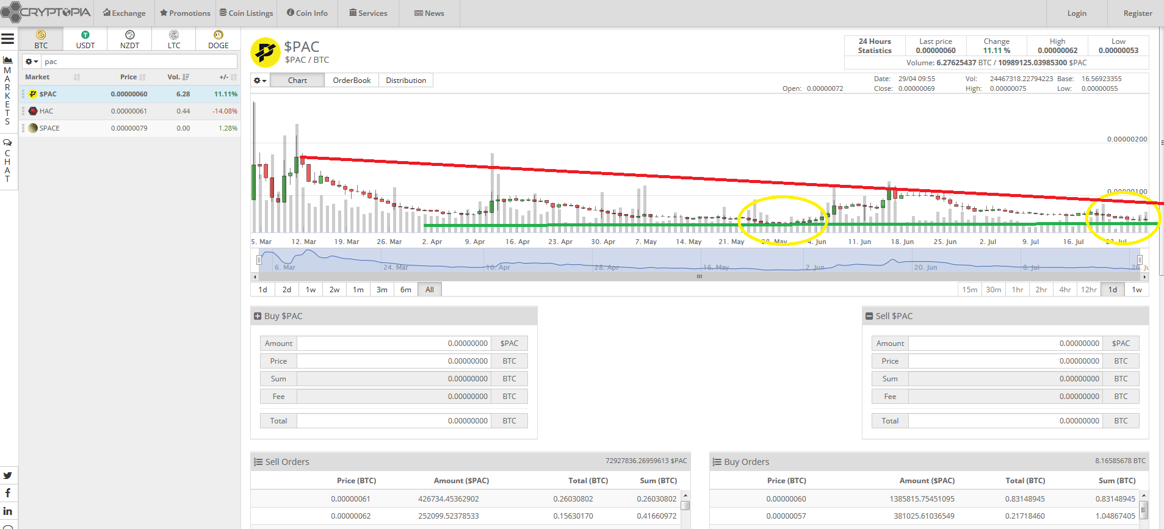Viewport: 1164px width, 529px height.
Task: Select the NZDT base market tab
Action: [129, 40]
